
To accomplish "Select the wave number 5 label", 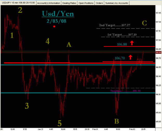I will 60,123.
